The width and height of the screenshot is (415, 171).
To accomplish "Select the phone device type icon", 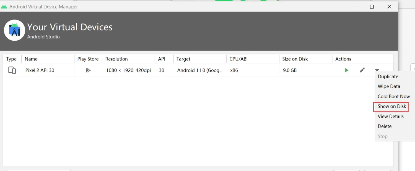I will point(12,70).
